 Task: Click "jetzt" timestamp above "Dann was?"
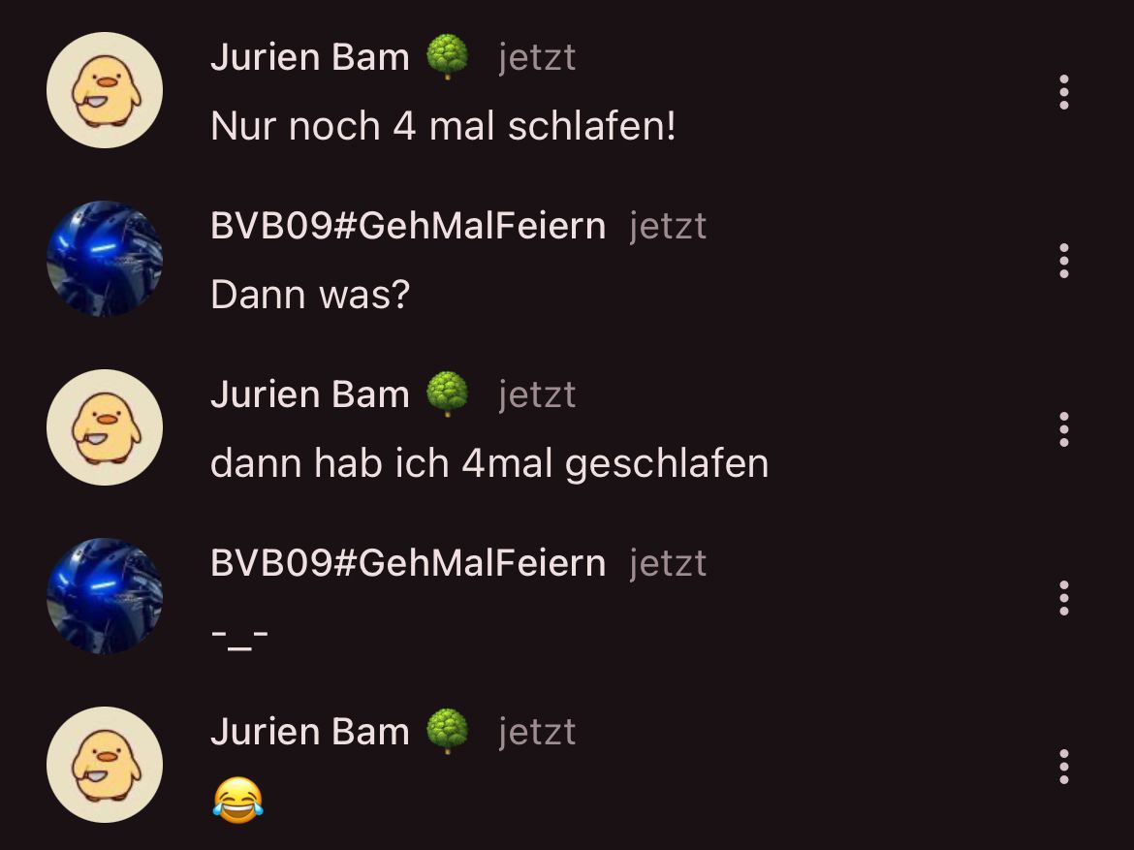(x=668, y=227)
